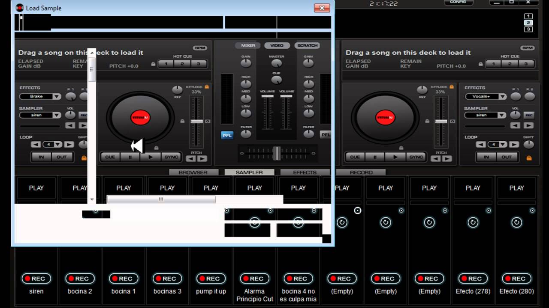Click the left deck KEY knob
The width and height of the screenshot is (549, 308).
(x=177, y=90)
